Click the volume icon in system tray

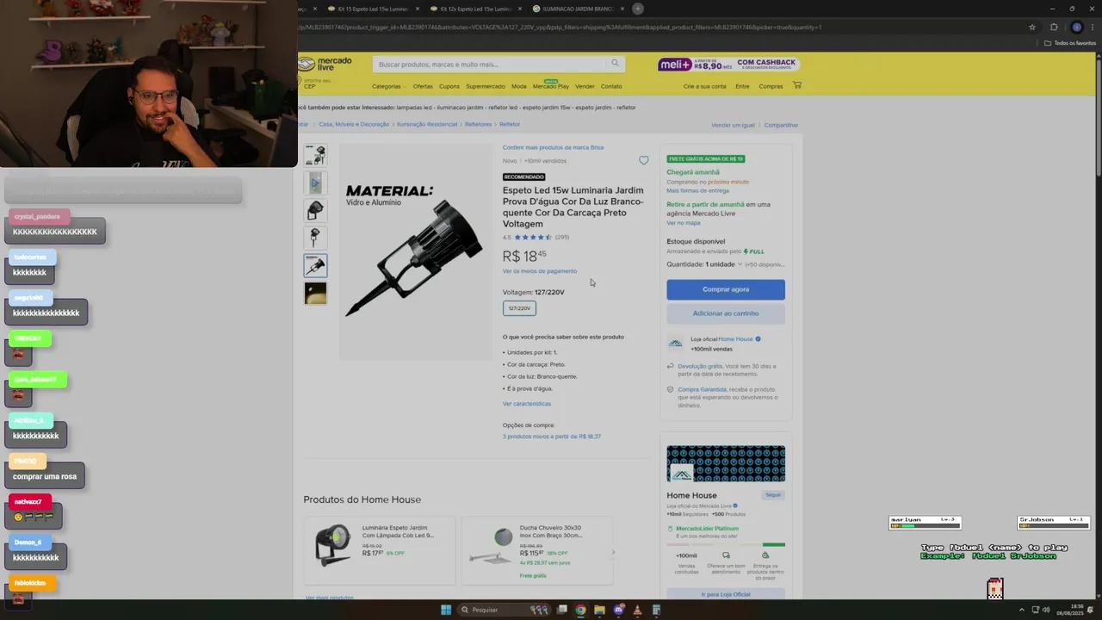[1046, 610]
